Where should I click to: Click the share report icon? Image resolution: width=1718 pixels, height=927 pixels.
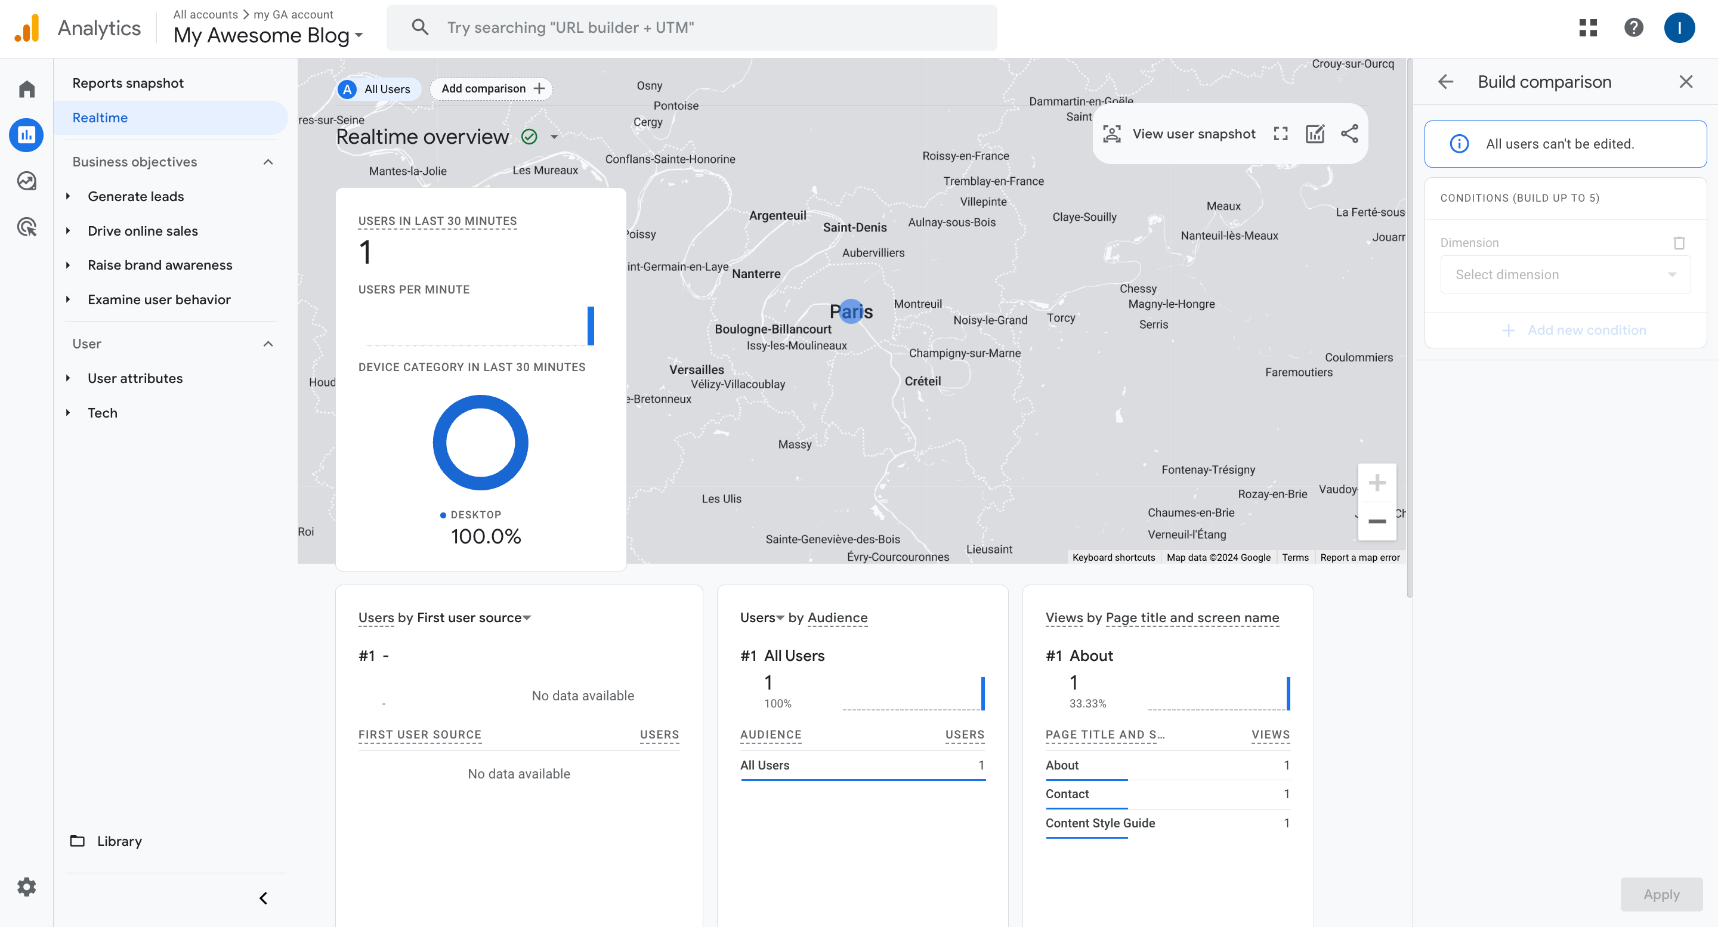1349,134
